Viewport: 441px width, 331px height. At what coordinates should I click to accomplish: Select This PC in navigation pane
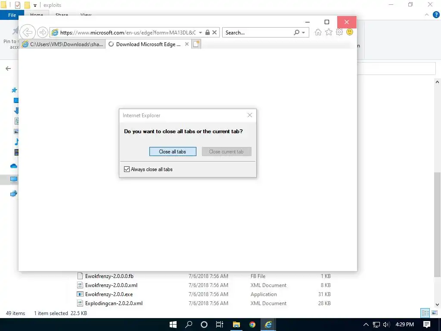tap(14, 179)
